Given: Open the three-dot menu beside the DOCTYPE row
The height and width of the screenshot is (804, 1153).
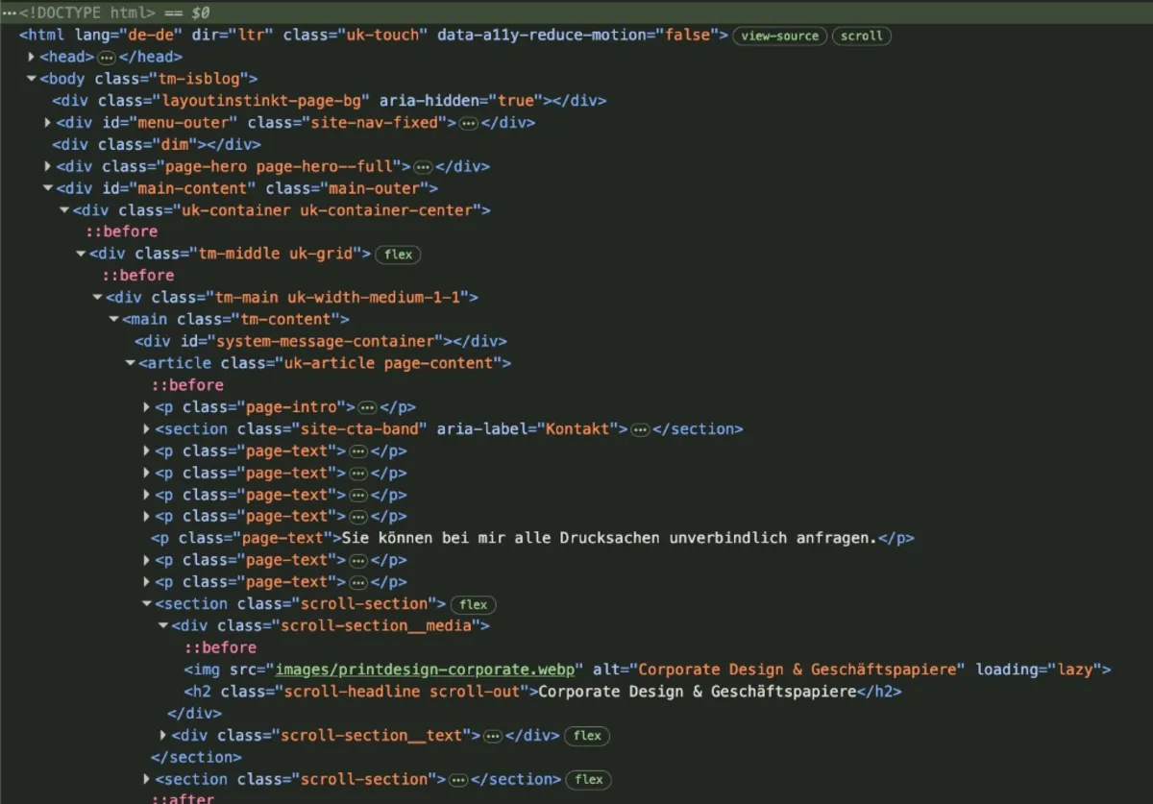Looking at the screenshot, I should point(9,13).
